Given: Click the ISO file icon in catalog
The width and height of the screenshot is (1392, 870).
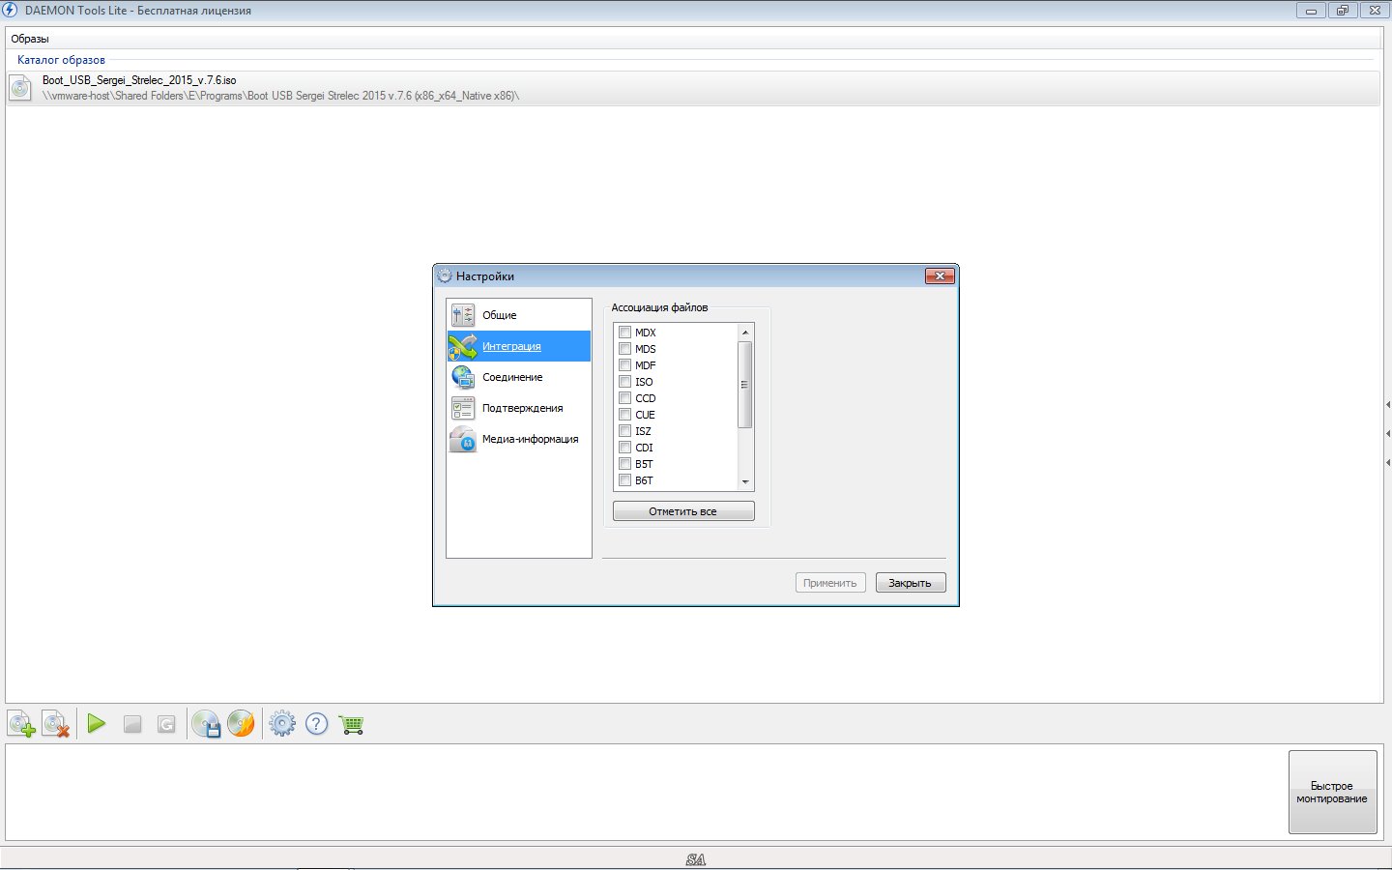Looking at the screenshot, I should click(x=20, y=88).
